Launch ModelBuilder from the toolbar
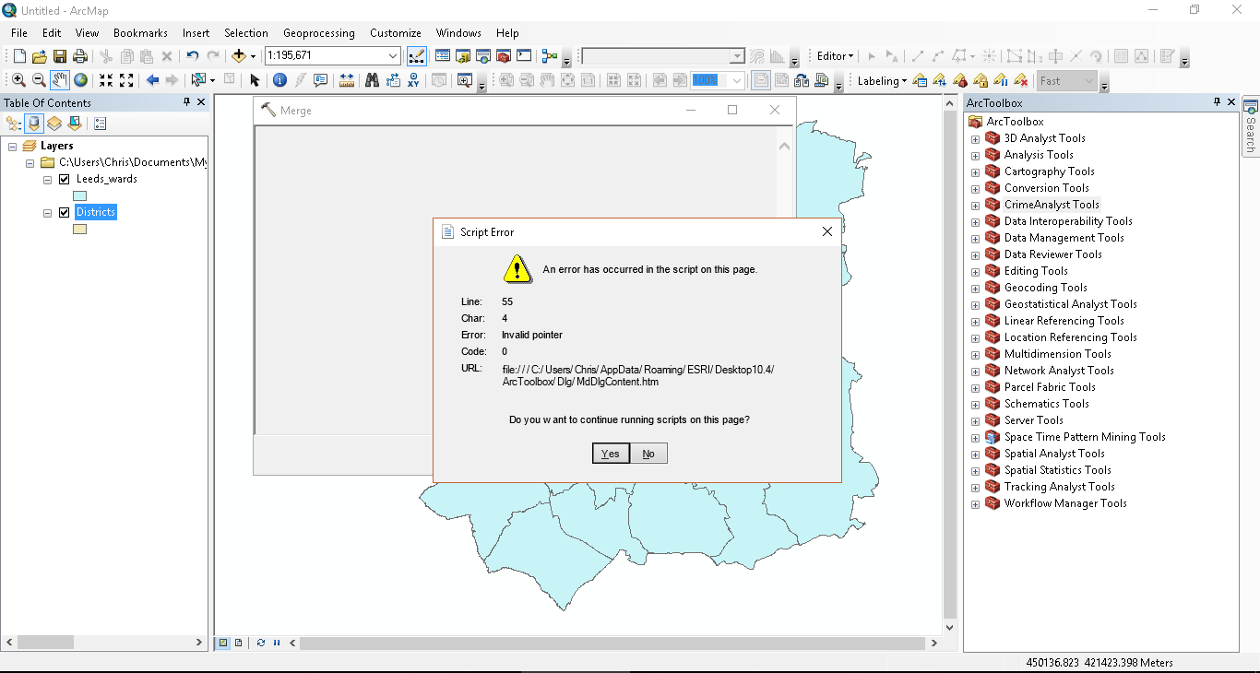Viewport: 1260px width, 673px height. [550, 56]
